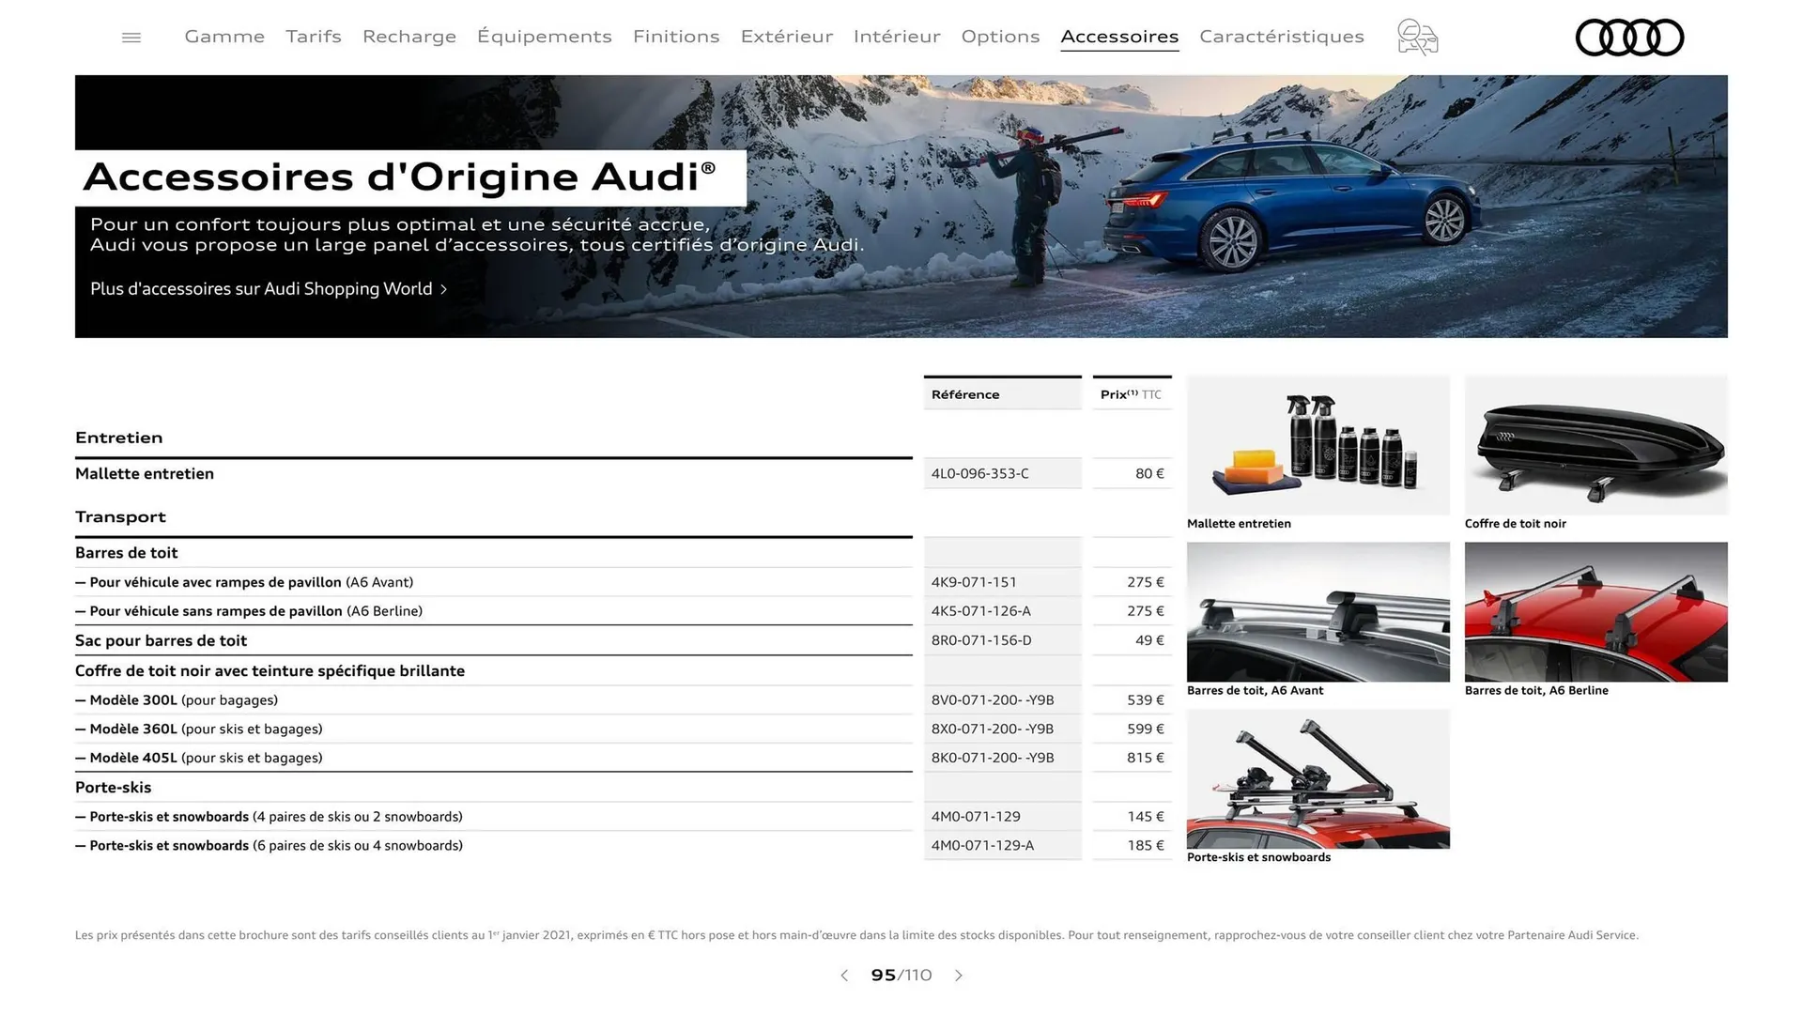Click the Barres de toit A6 Avant thumbnail
This screenshot has width=1803, height=1014.
(1318, 611)
